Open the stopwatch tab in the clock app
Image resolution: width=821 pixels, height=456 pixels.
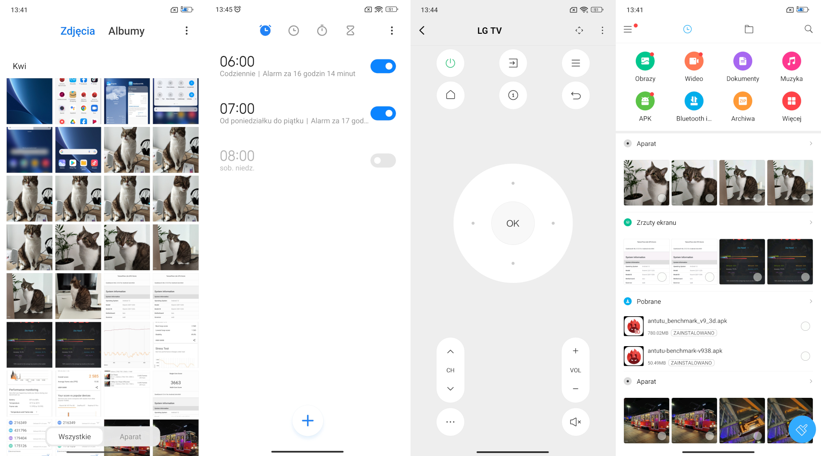(x=322, y=30)
